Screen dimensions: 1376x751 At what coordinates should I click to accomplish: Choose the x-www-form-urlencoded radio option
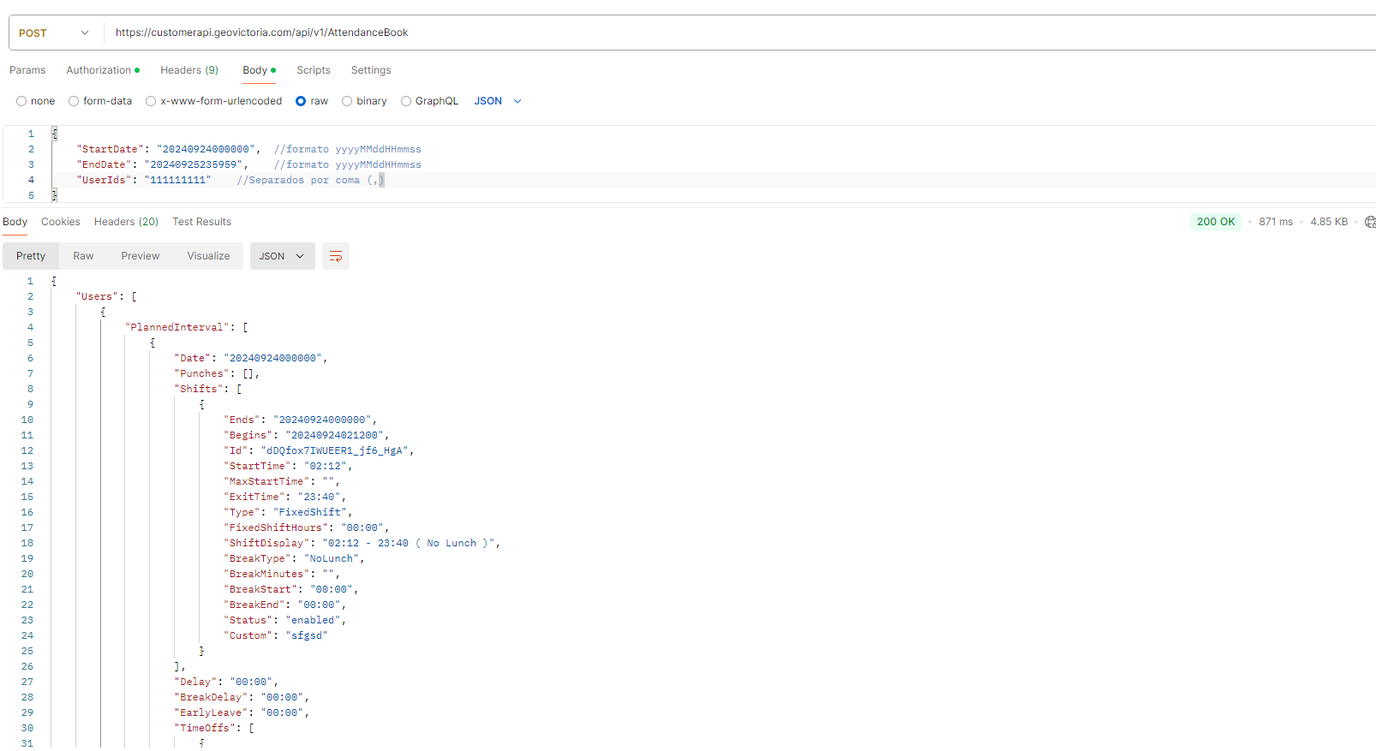151,101
